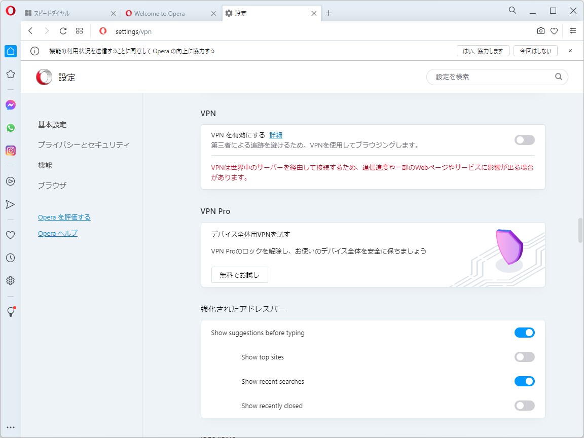
Task: Open My Flow in the sidebar
Action: pyautogui.click(x=10, y=204)
